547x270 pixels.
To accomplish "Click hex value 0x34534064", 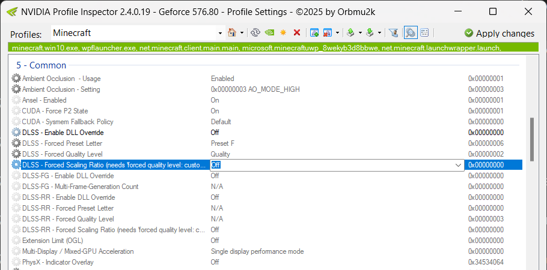I will (x=486, y=262).
